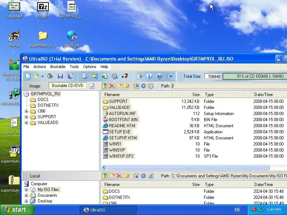The image size is (287, 215).
Task: Click Rename icon in Local pane toolbar
Action: pyautogui.click(x=126, y=176)
